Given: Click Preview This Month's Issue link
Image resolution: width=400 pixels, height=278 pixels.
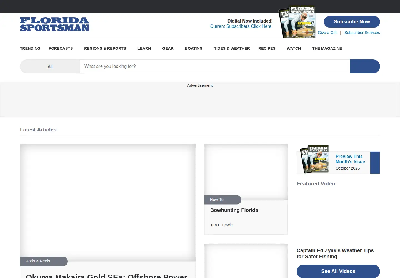Looking at the screenshot, I should pyautogui.click(x=350, y=159).
